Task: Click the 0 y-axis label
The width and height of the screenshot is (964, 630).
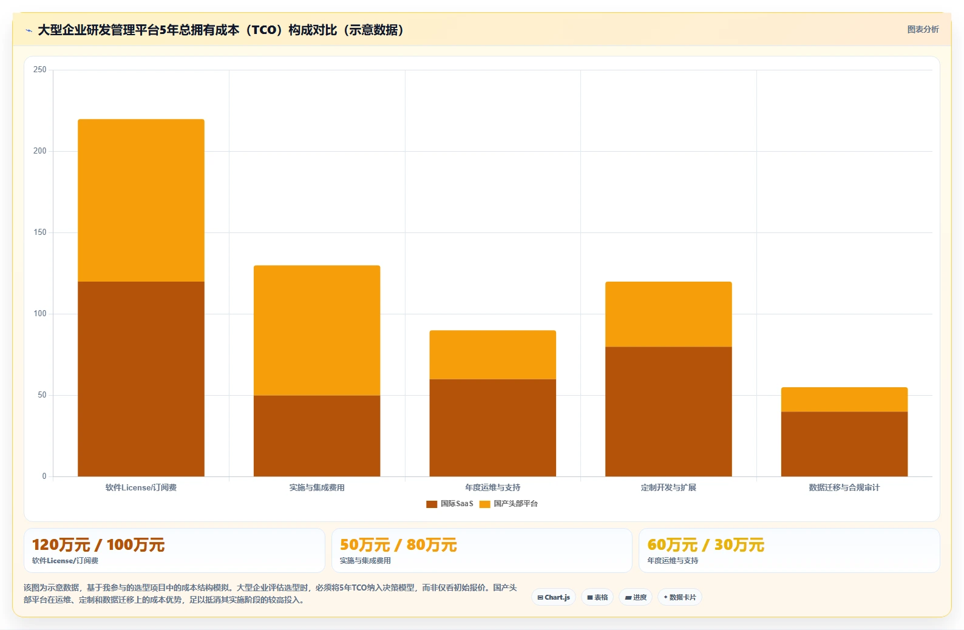Action: pyautogui.click(x=44, y=476)
